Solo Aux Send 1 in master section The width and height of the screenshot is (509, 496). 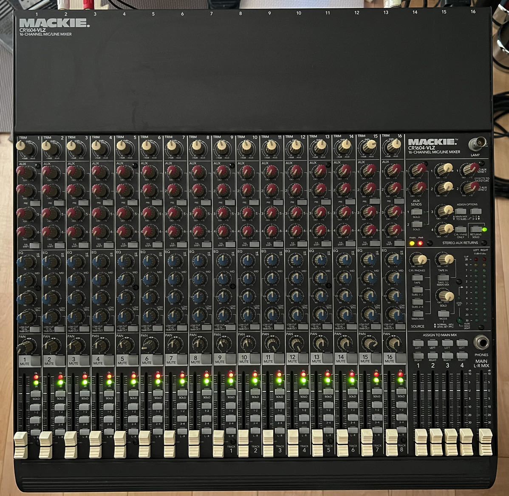click(x=417, y=212)
